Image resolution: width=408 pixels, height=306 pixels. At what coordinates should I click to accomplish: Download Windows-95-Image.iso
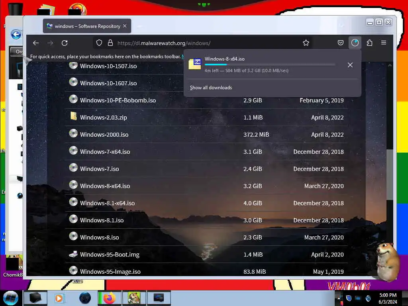point(110,272)
